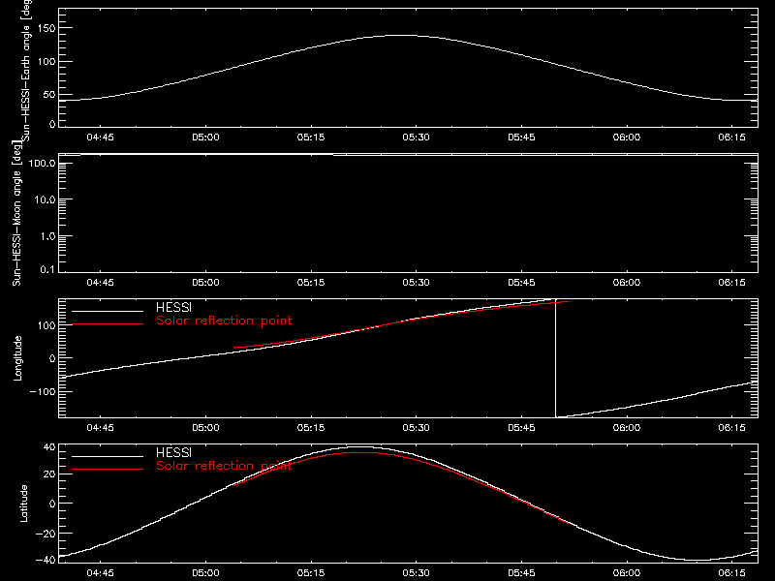
Task: Click 05:45 under the Latitude plot
Action: click(x=521, y=573)
